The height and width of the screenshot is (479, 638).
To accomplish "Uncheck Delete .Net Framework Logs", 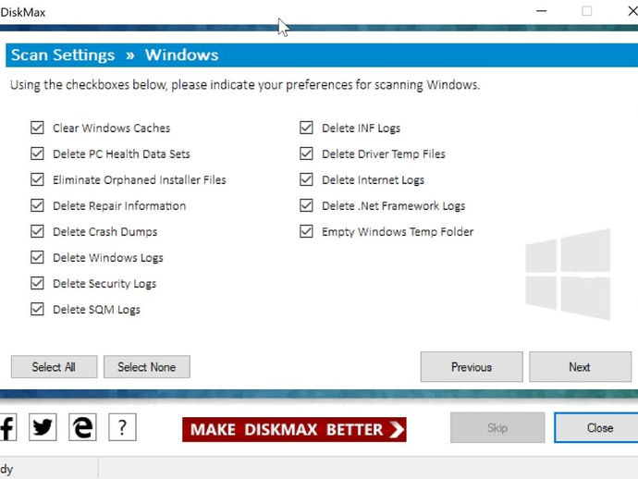I will (x=306, y=205).
